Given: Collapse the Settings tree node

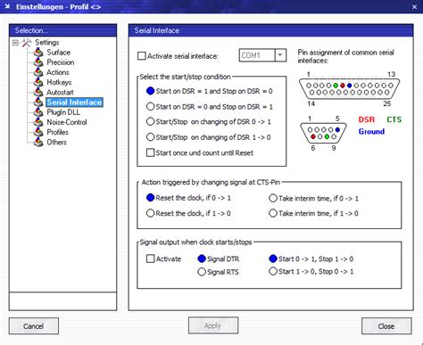Looking at the screenshot, I should coord(15,43).
